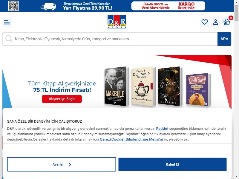Image resolution: width=239 pixels, height=179 pixels.
Task: Accept cookies with Kabul Et
Action: click(x=173, y=164)
